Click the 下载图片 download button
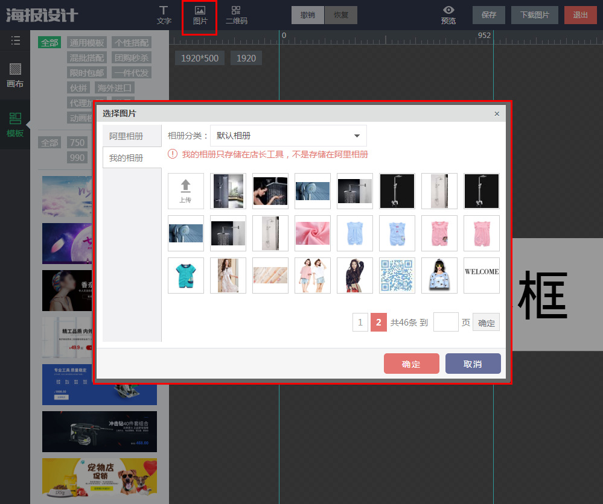This screenshot has height=504, width=603. [535, 15]
